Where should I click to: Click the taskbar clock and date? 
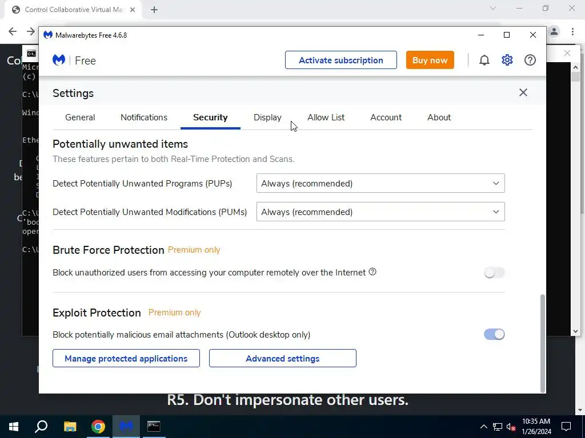point(536,427)
